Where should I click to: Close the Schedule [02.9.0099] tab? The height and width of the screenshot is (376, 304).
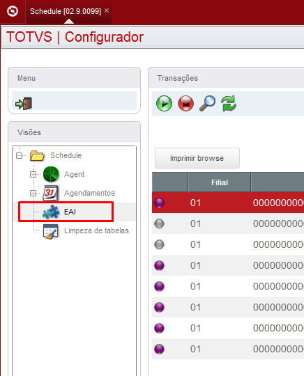tap(107, 10)
